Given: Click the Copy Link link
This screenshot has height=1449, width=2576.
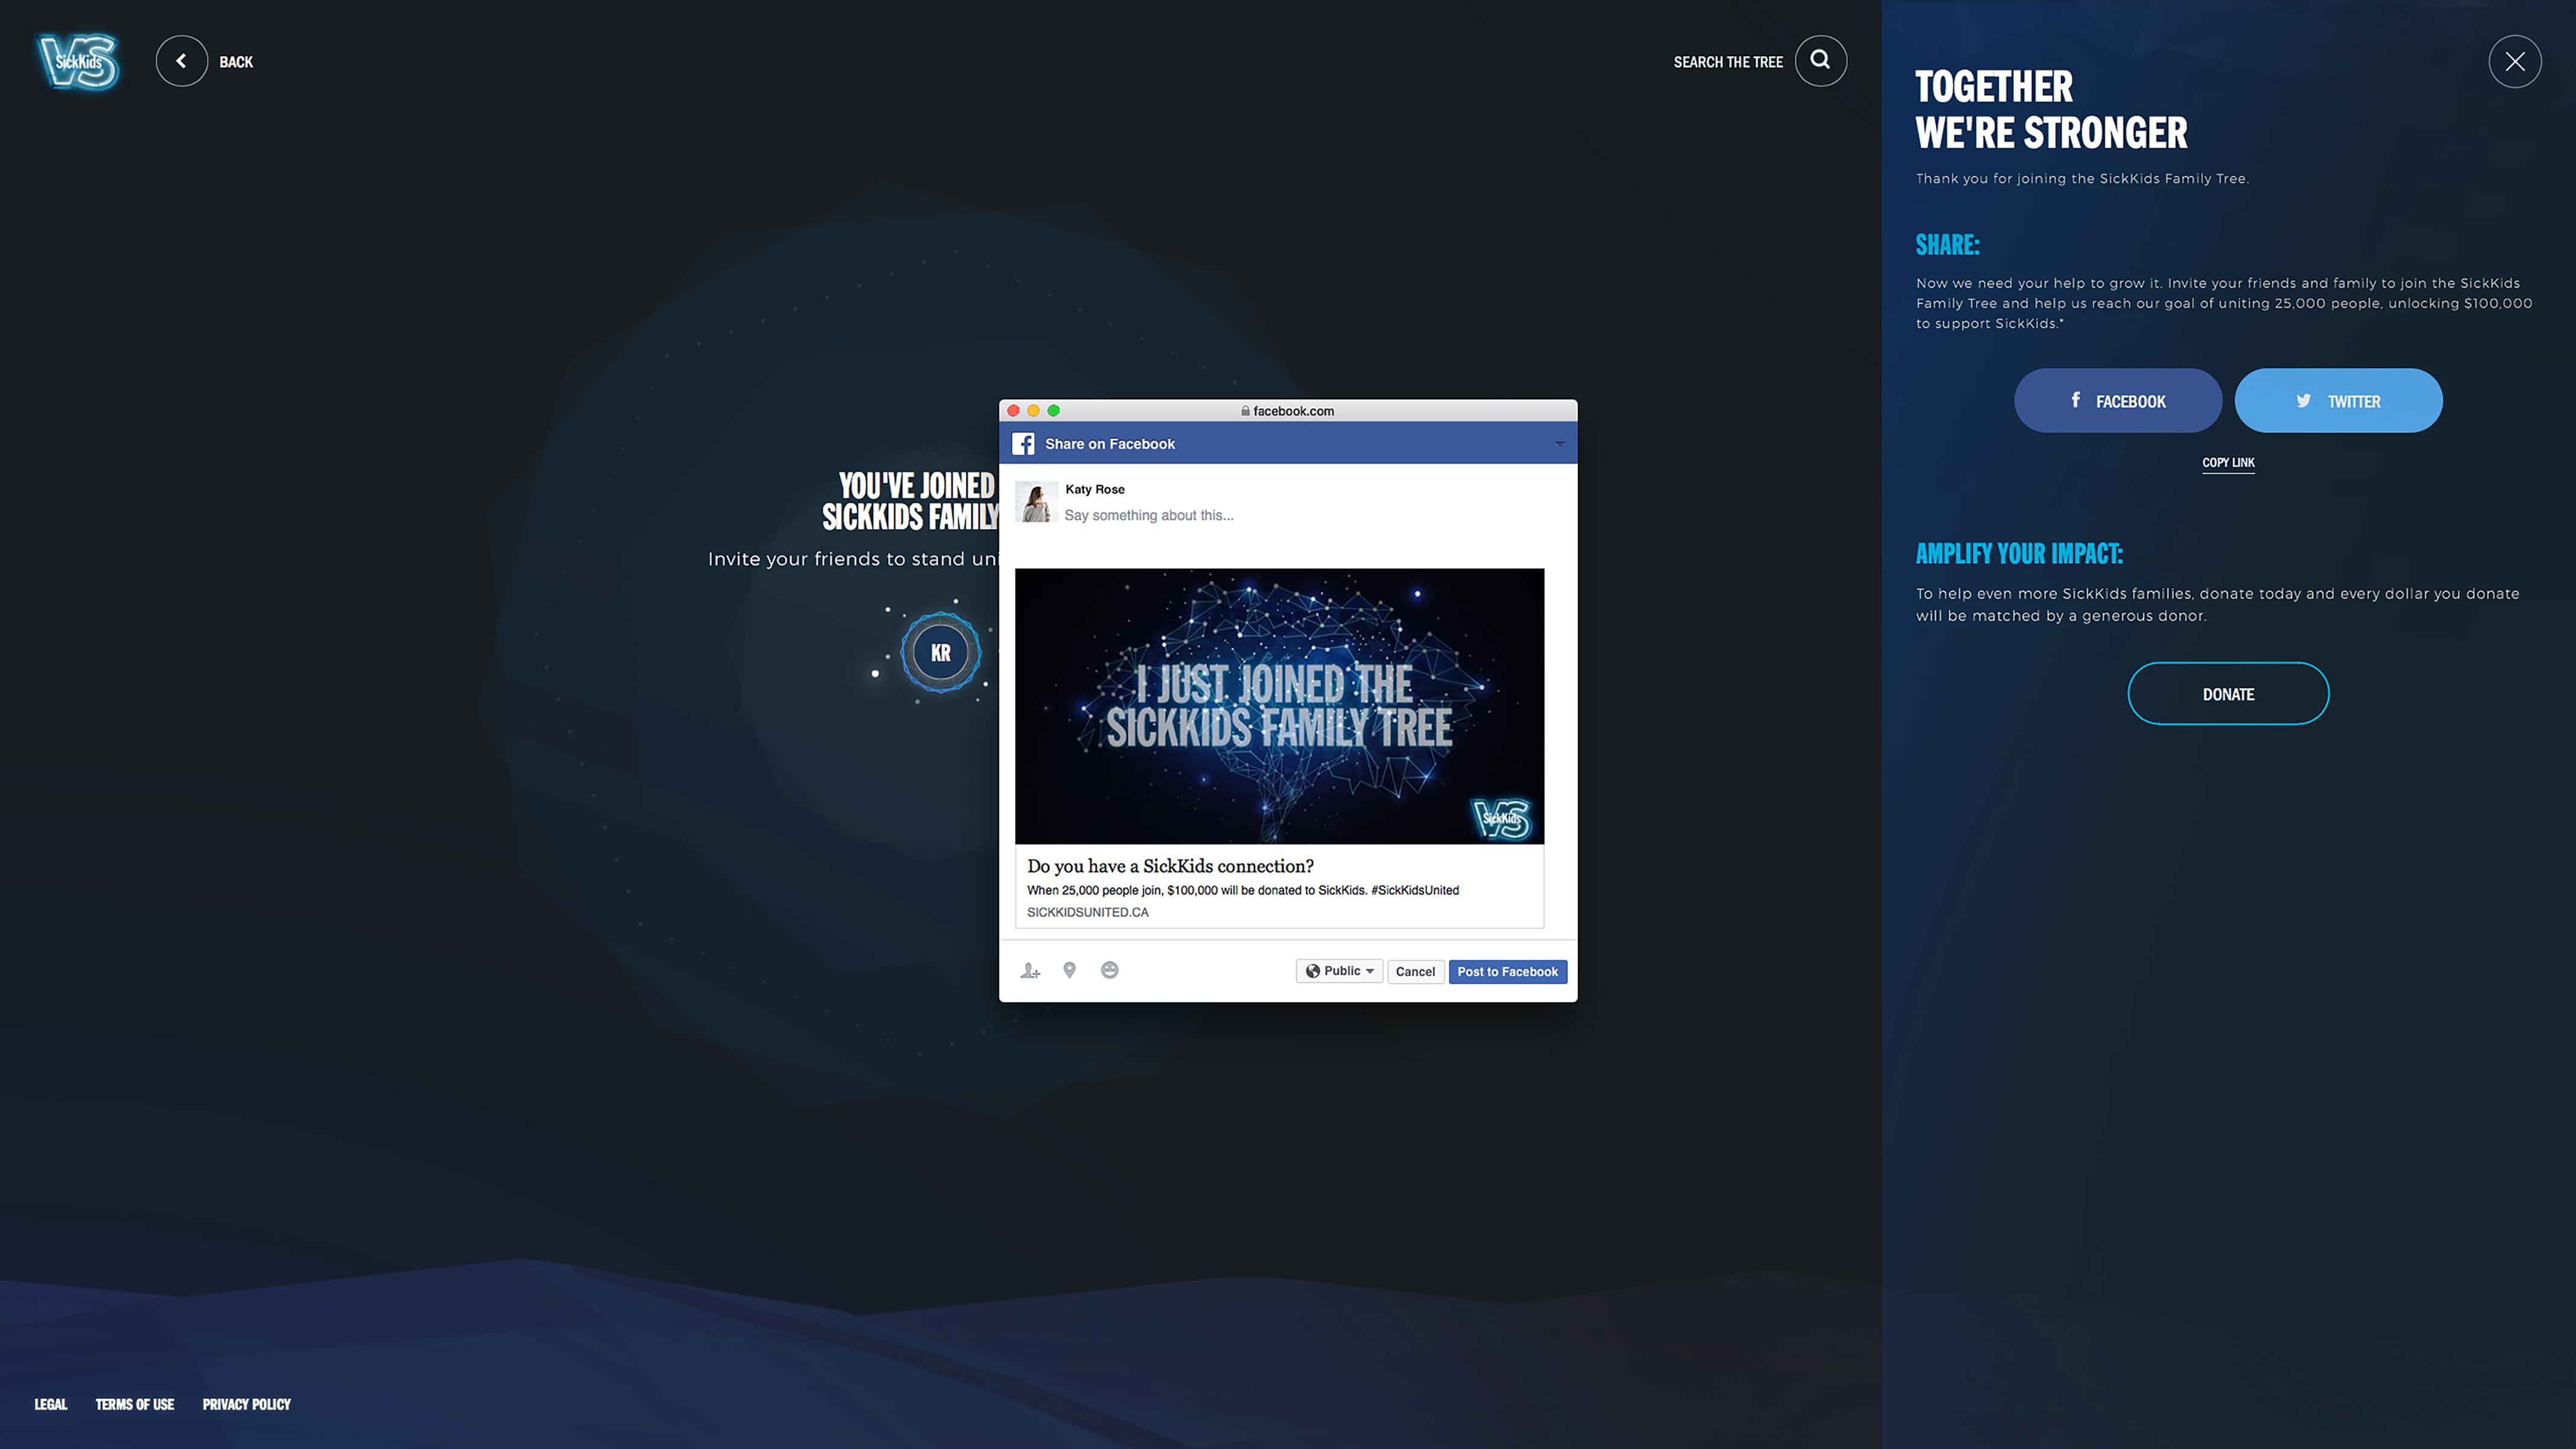Looking at the screenshot, I should click(2228, 462).
